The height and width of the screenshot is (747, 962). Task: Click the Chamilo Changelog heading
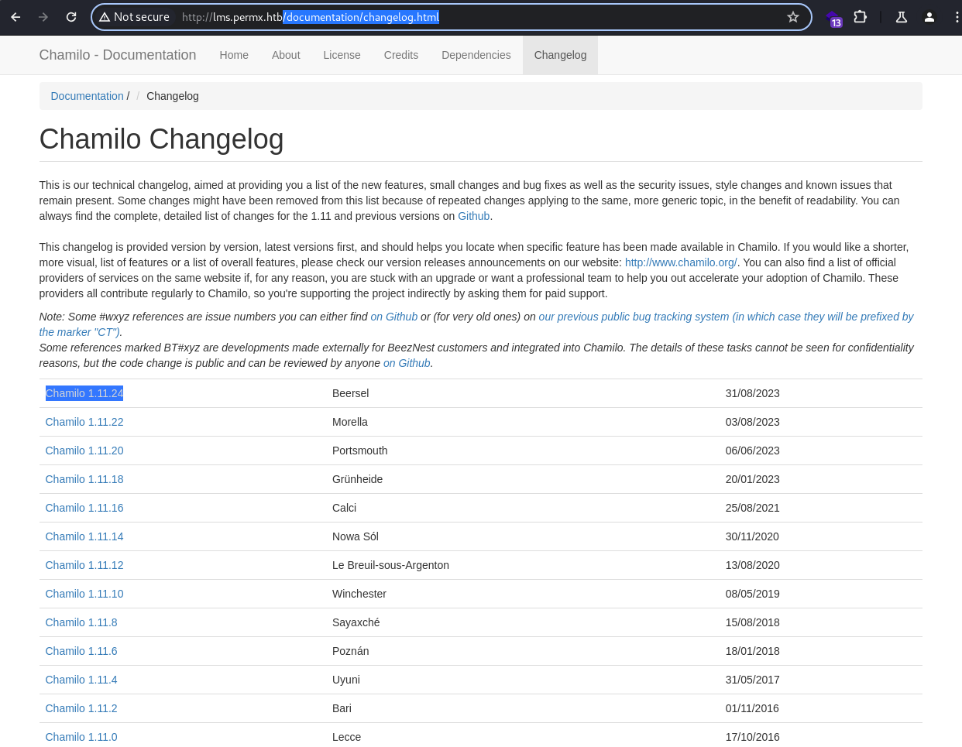click(x=161, y=139)
